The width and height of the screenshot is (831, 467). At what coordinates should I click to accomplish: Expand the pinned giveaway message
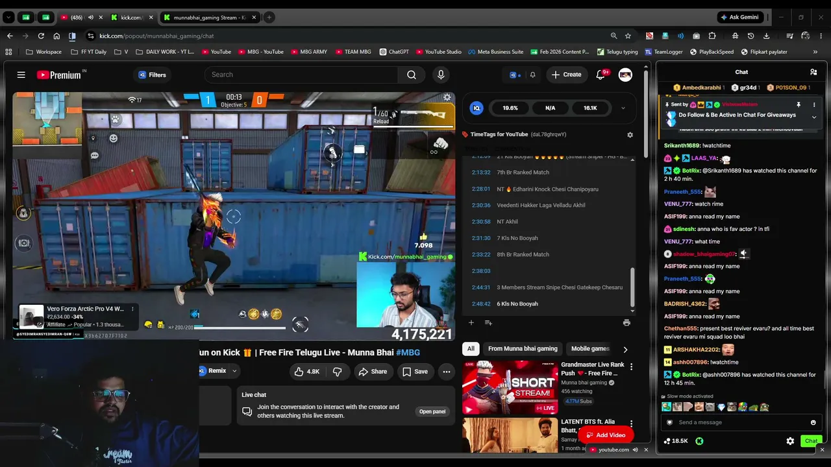[x=814, y=117]
